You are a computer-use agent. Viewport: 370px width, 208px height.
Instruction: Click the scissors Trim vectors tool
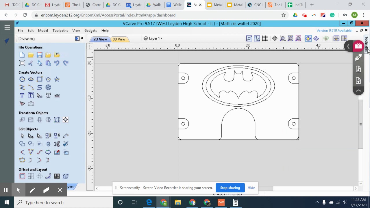pos(57,144)
